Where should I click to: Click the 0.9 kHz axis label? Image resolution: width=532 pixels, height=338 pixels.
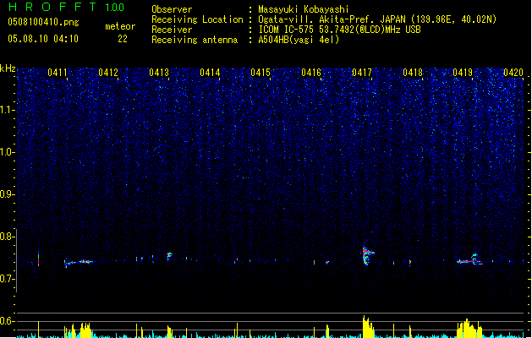coord(7,194)
